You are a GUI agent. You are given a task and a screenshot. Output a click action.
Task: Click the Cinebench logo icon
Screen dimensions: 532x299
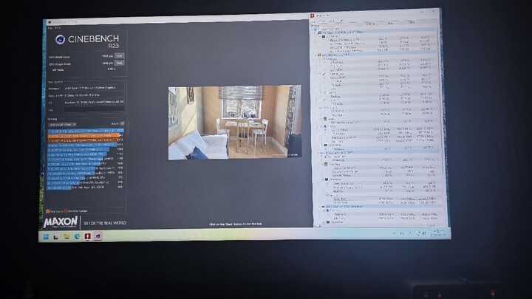point(59,41)
